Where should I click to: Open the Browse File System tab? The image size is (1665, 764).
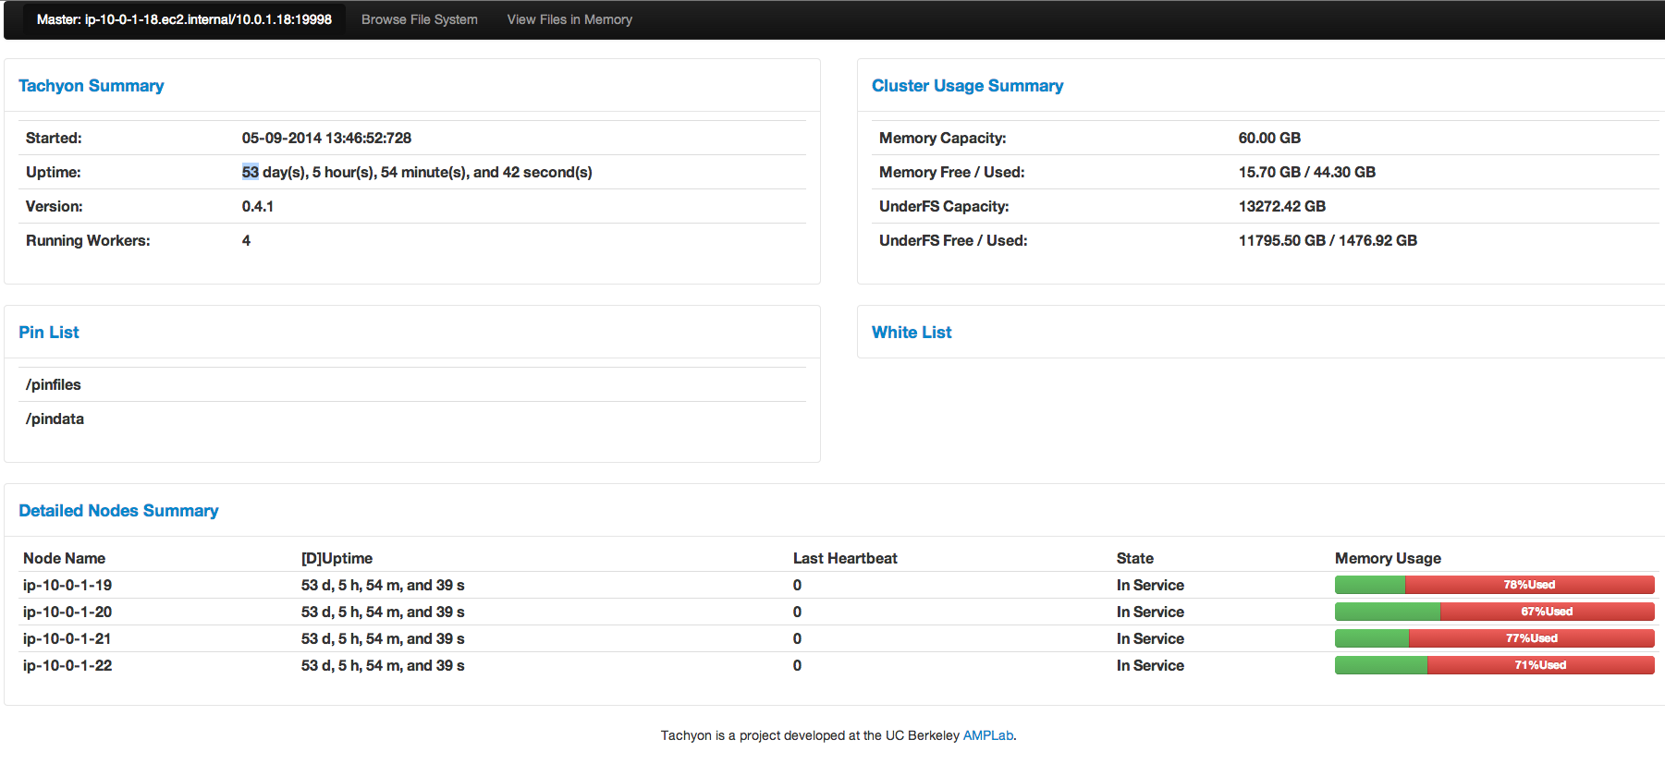[x=419, y=19]
